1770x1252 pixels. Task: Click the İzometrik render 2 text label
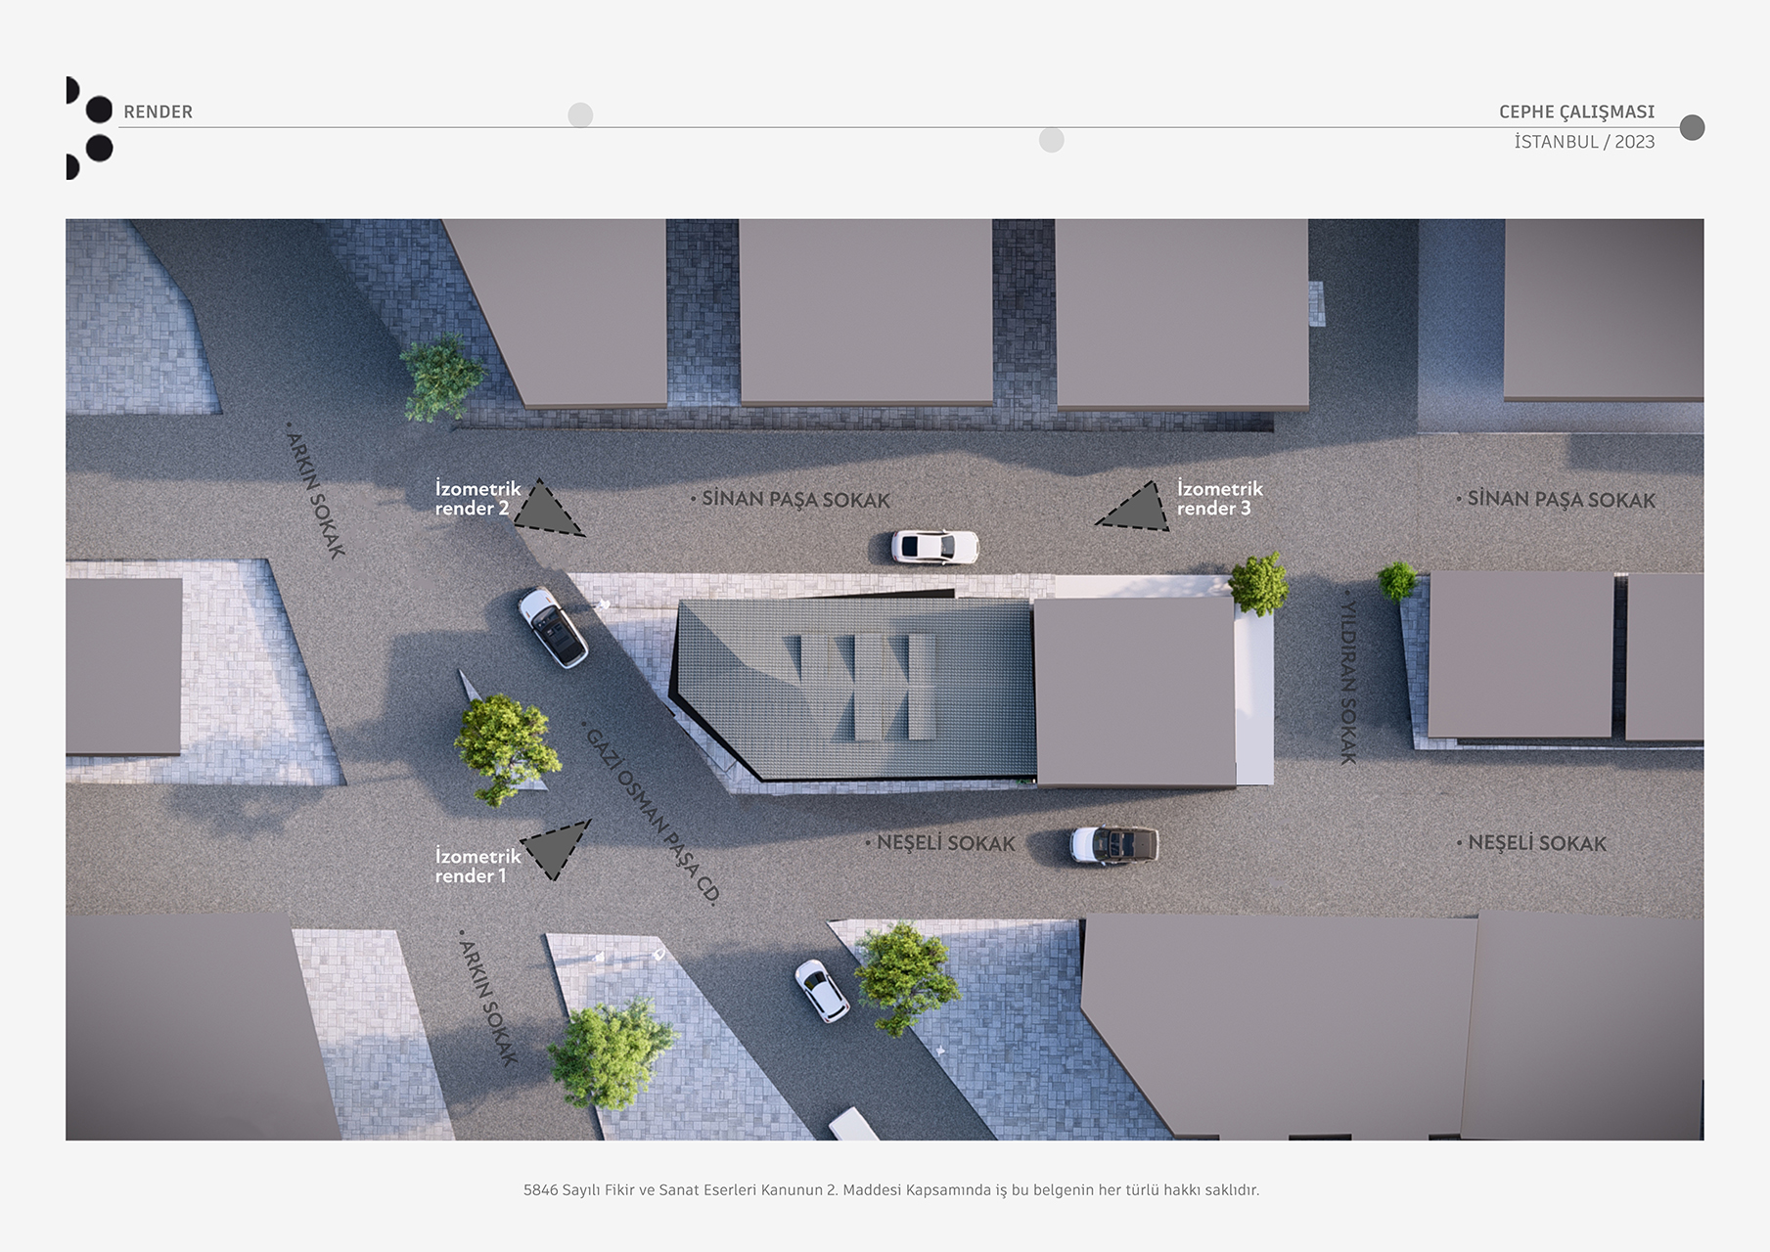point(477,498)
